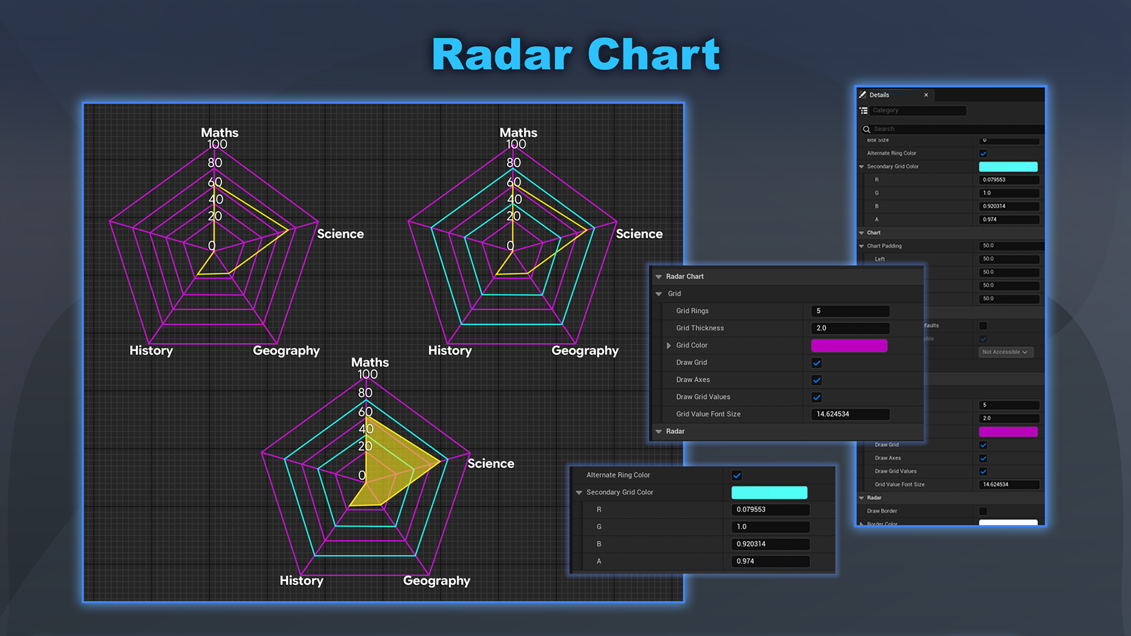The width and height of the screenshot is (1131, 636).
Task: Open cyan Secondary Grid Color swatch in Details panel
Action: 1008,167
